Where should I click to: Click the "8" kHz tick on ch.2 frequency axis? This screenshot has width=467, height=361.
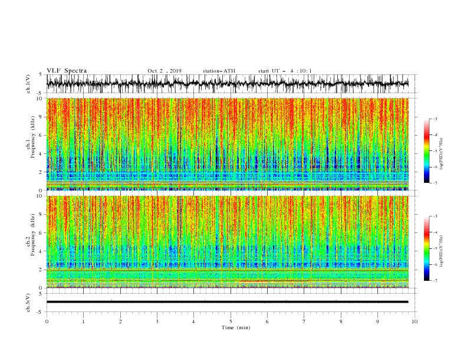click(x=41, y=215)
